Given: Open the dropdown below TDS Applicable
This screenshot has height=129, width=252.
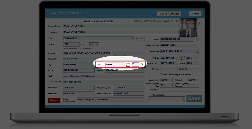Looking at the screenshot, I should tap(184, 99).
